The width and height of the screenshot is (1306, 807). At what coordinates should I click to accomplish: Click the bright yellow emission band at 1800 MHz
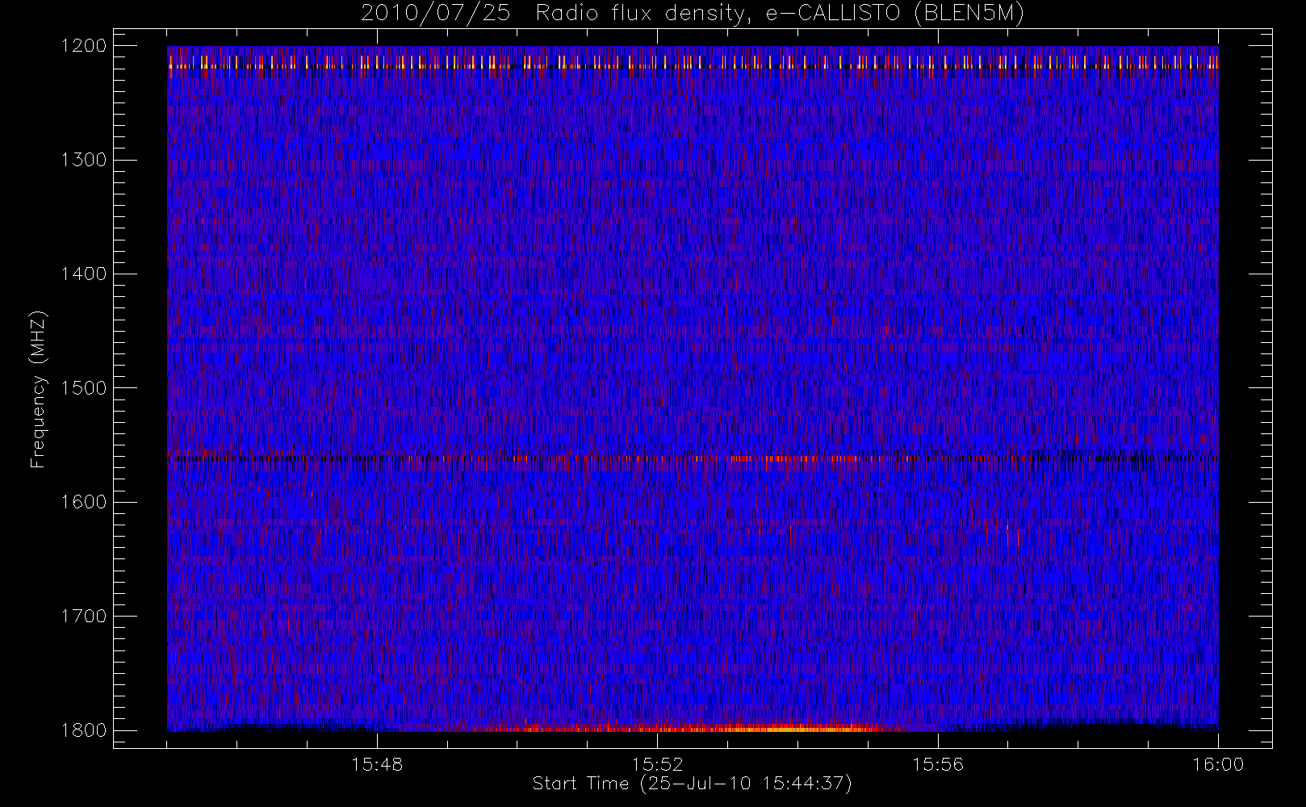click(795, 729)
